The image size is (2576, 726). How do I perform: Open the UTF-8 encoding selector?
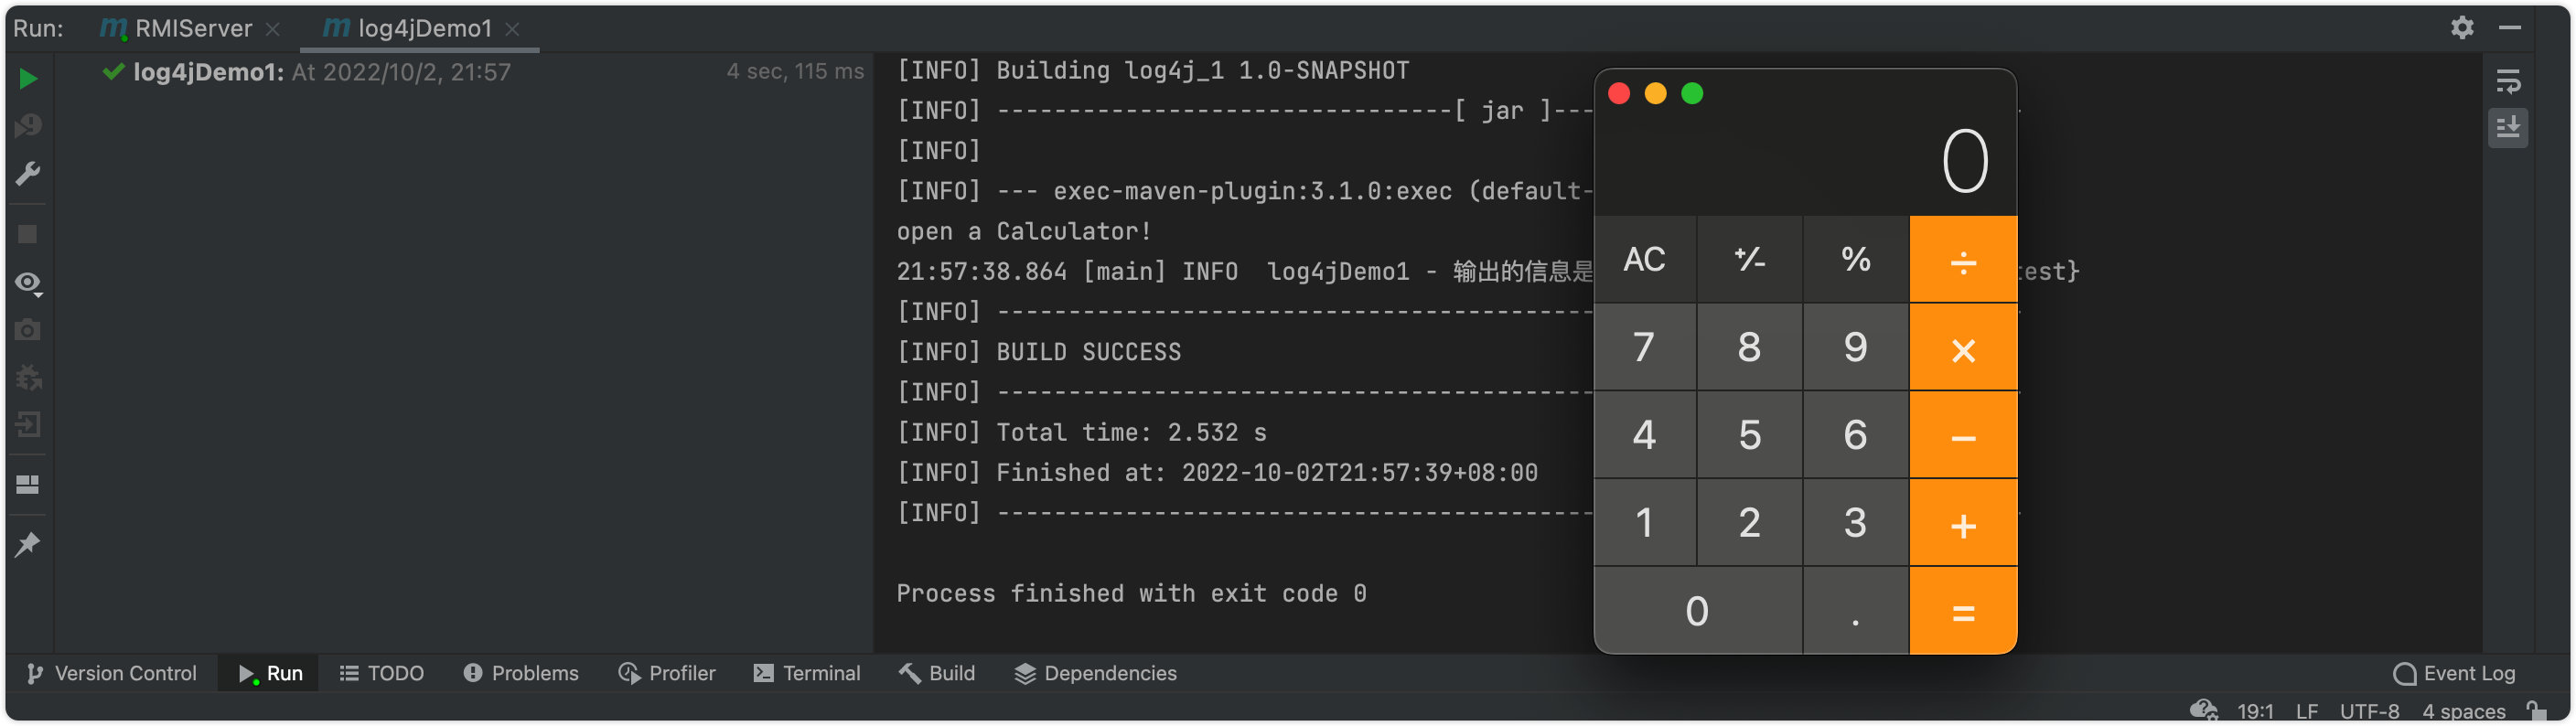pos(2368,711)
